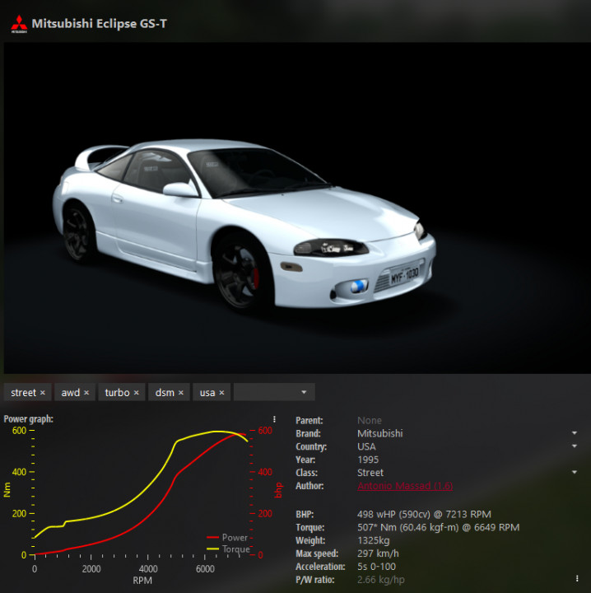Open the new tag dropdown field
The height and width of the screenshot is (593, 591).
pos(274,392)
